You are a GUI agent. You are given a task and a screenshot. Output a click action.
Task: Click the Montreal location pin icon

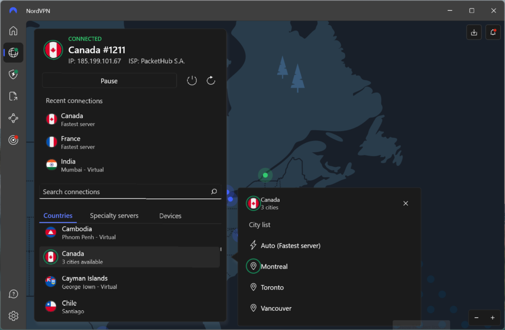coord(253,266)
